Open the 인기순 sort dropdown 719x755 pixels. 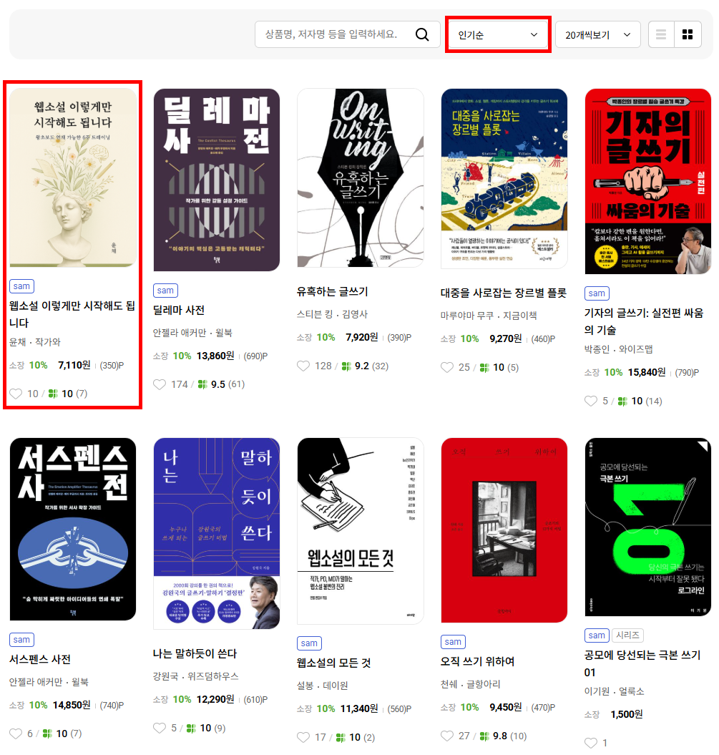point(498,34)
